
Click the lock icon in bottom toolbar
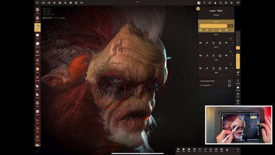click(211, 150)
